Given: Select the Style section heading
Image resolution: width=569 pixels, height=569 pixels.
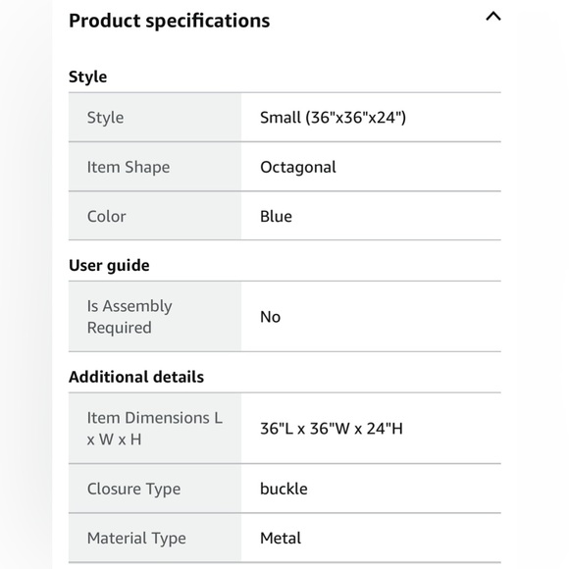Looking at the screenshot, I should pos(88,77).
